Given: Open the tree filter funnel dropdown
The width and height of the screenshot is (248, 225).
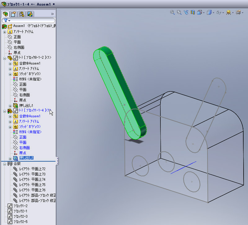Looking at the screenshot, I should point(7,20).
